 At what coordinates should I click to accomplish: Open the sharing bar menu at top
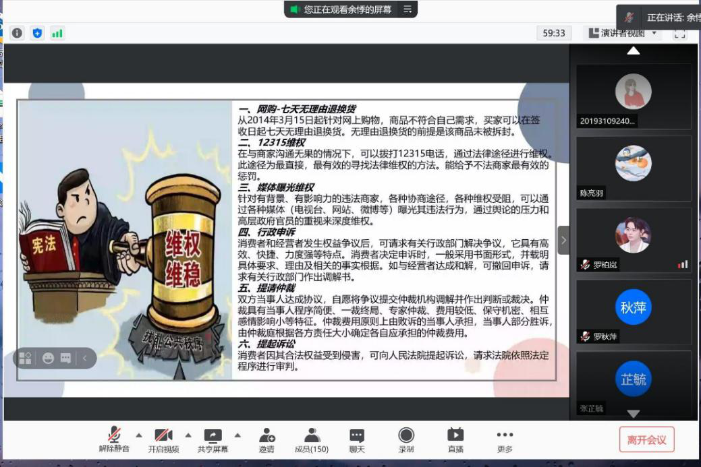tap(408, 9)
